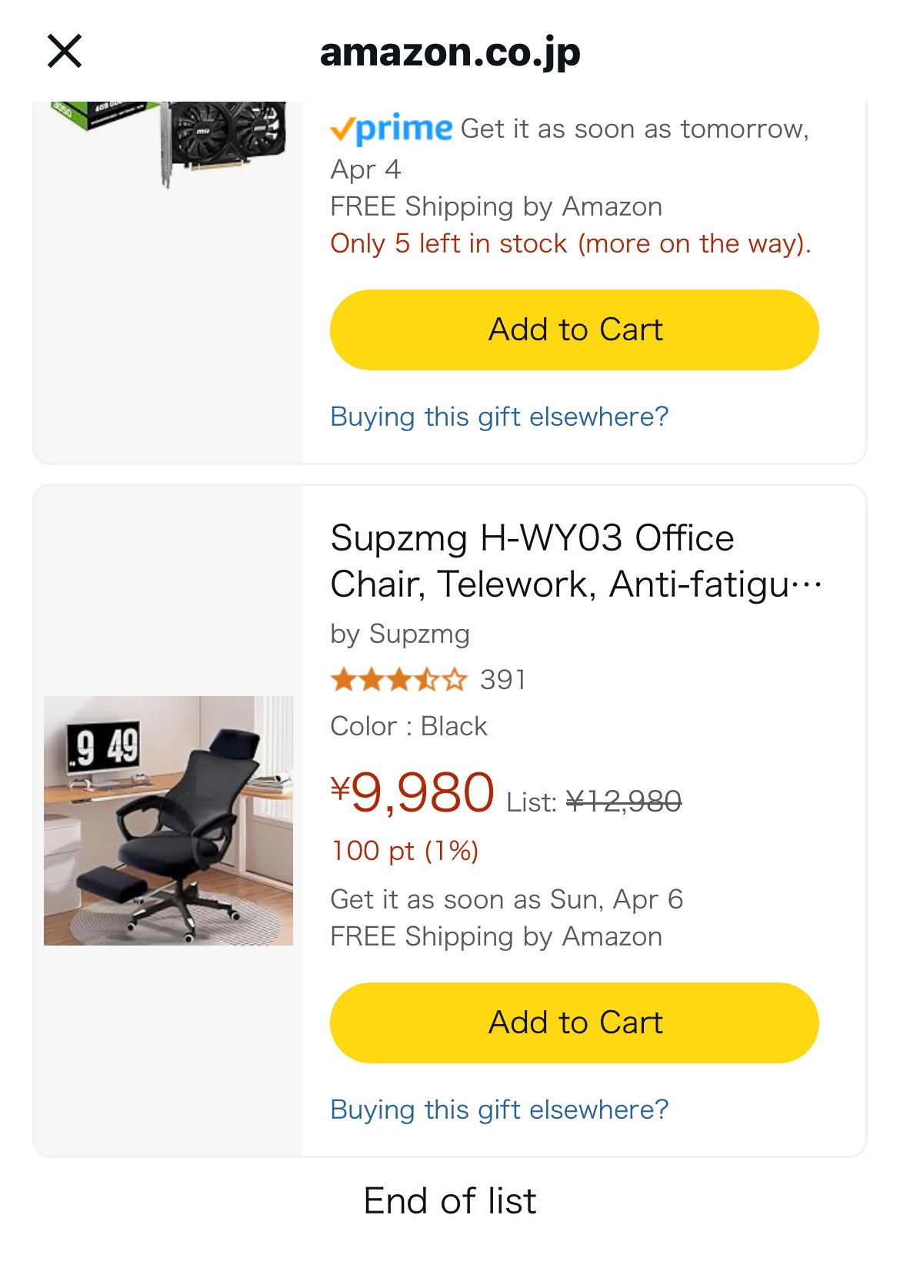Close the amazon.co.jp browser view
Image resolution: width=900 pixels, height=1262 pixels.
coord(65,52)
